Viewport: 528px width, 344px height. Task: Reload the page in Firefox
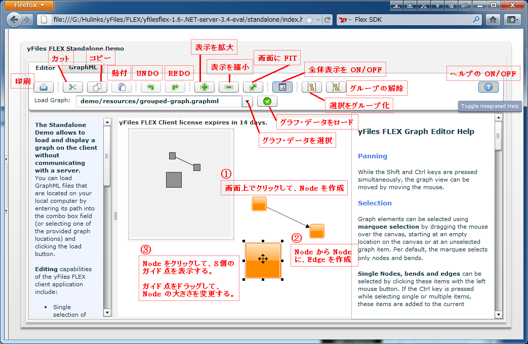[327, 20]
